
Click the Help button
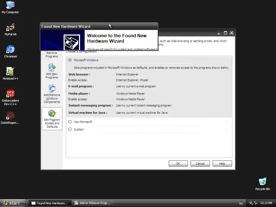click(222, 164)
